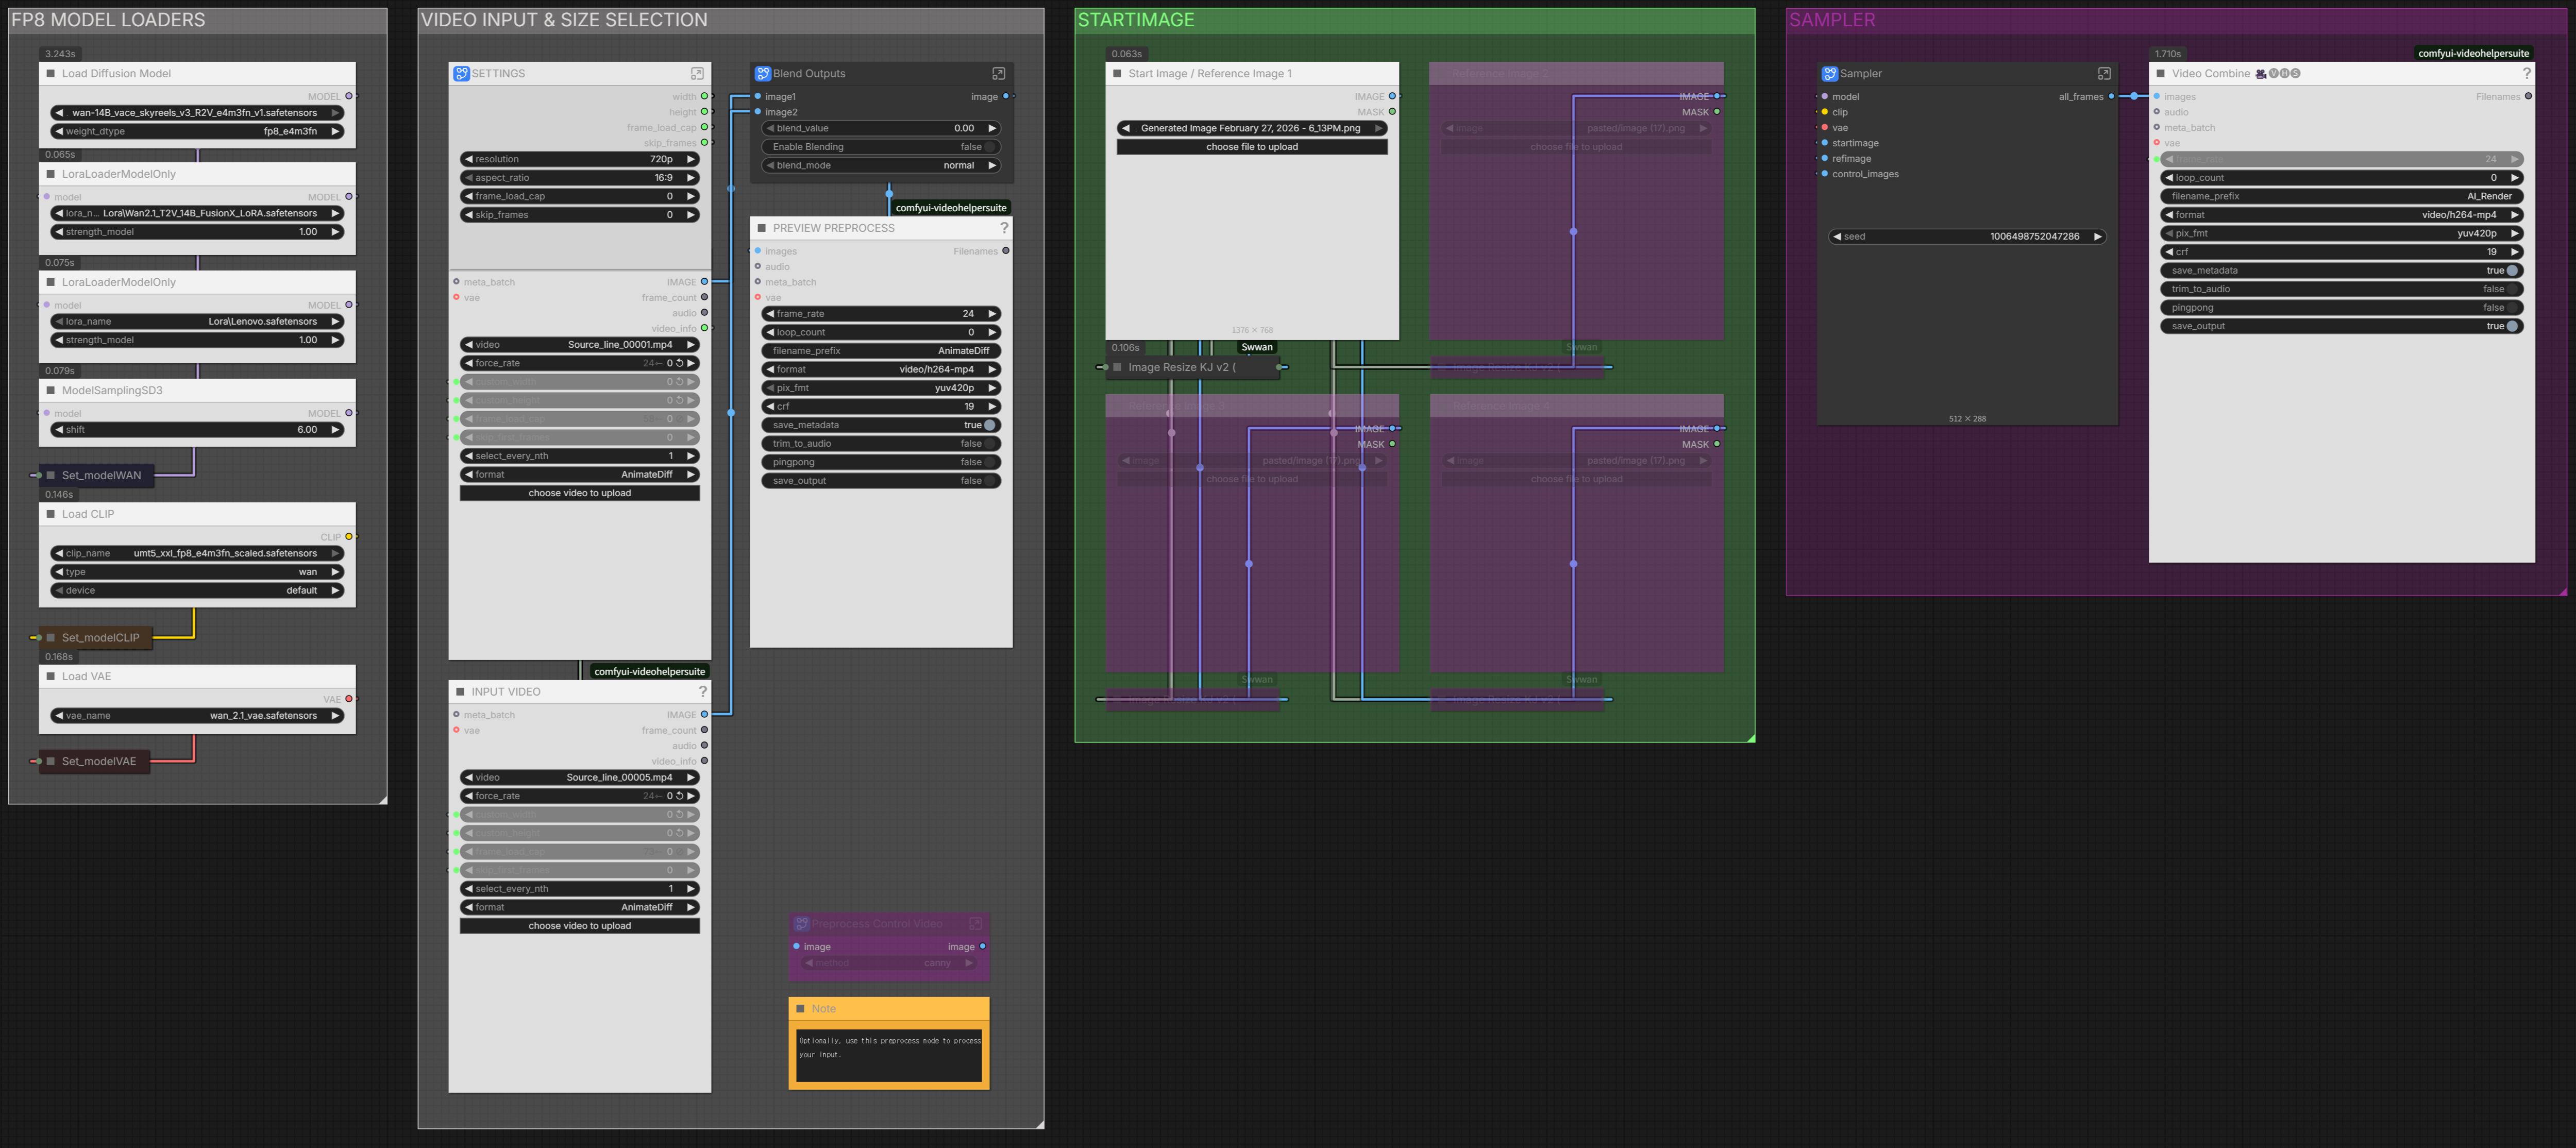
Task: Toggle pingpong in Video Combine node
Action: point(2341,308)
